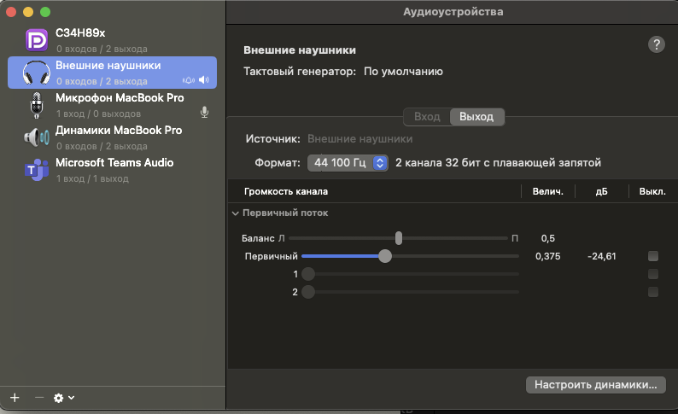Click the C34H89x display device icon

pyautogui.click(x=36, y=40)
